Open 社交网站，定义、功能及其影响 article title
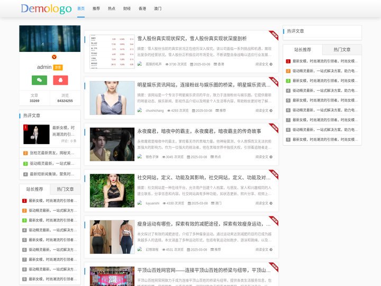The image size is (381, 286). click(204, 177)
